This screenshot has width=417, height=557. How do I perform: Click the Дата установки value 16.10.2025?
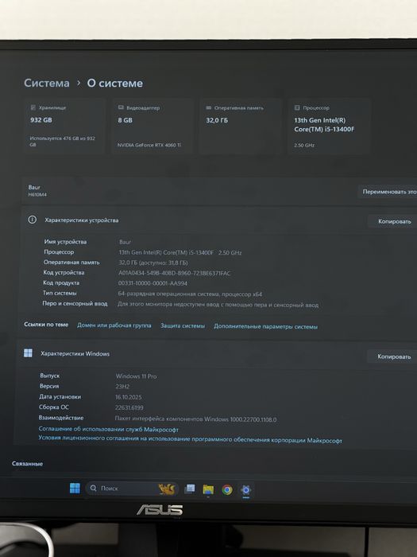tap(129, 397)
